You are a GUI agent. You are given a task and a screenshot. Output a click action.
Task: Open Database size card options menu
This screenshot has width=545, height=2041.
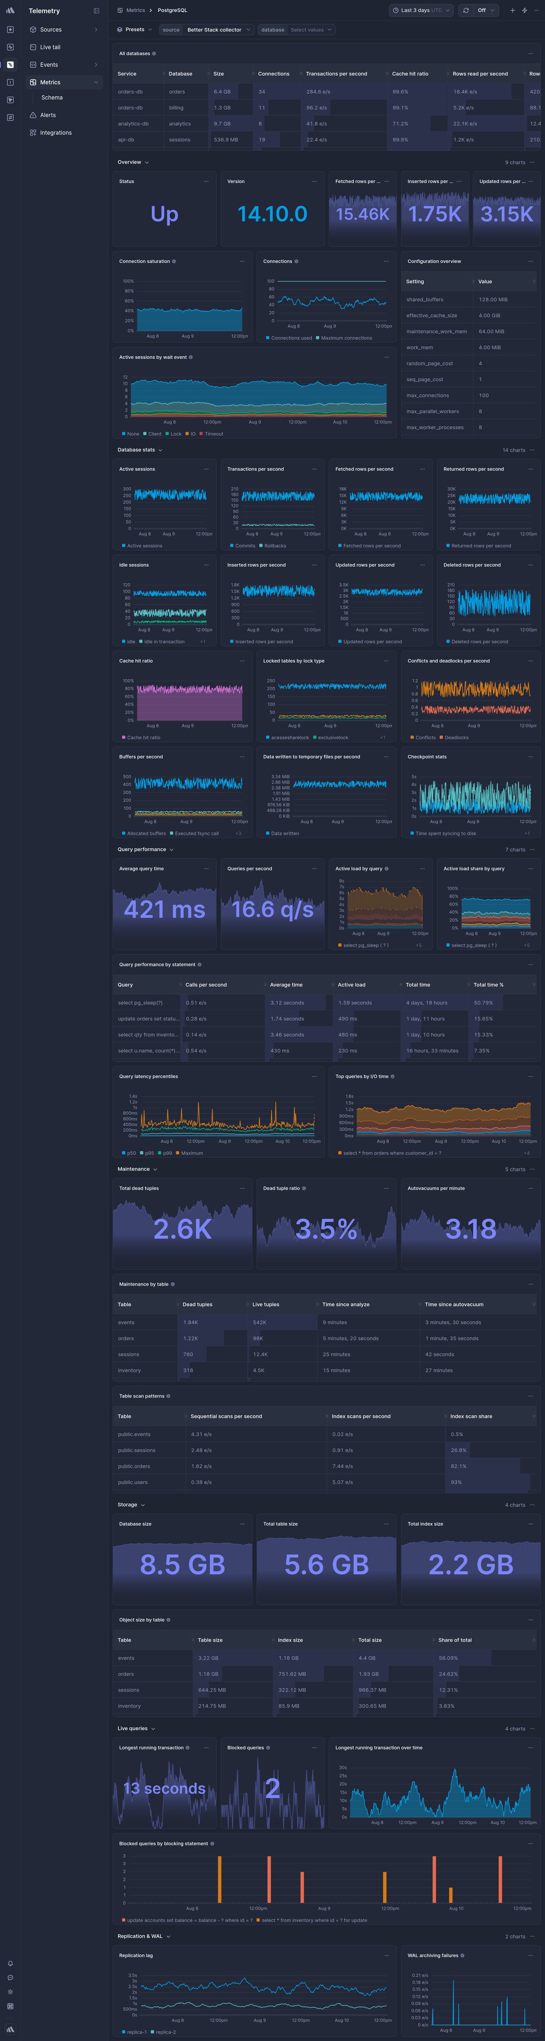pos(242,1524)
